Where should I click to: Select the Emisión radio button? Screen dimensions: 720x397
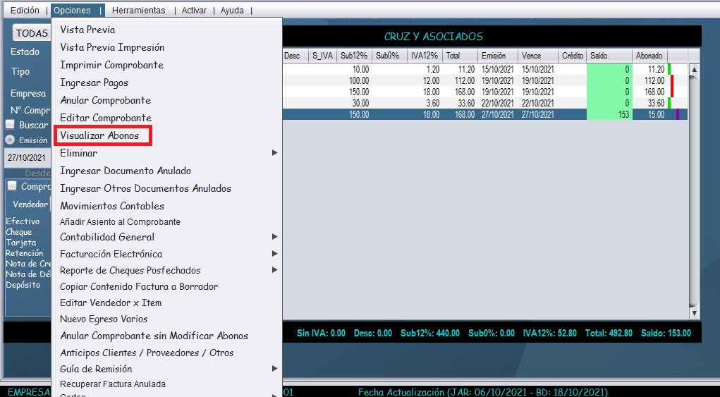tap(11, 140)
